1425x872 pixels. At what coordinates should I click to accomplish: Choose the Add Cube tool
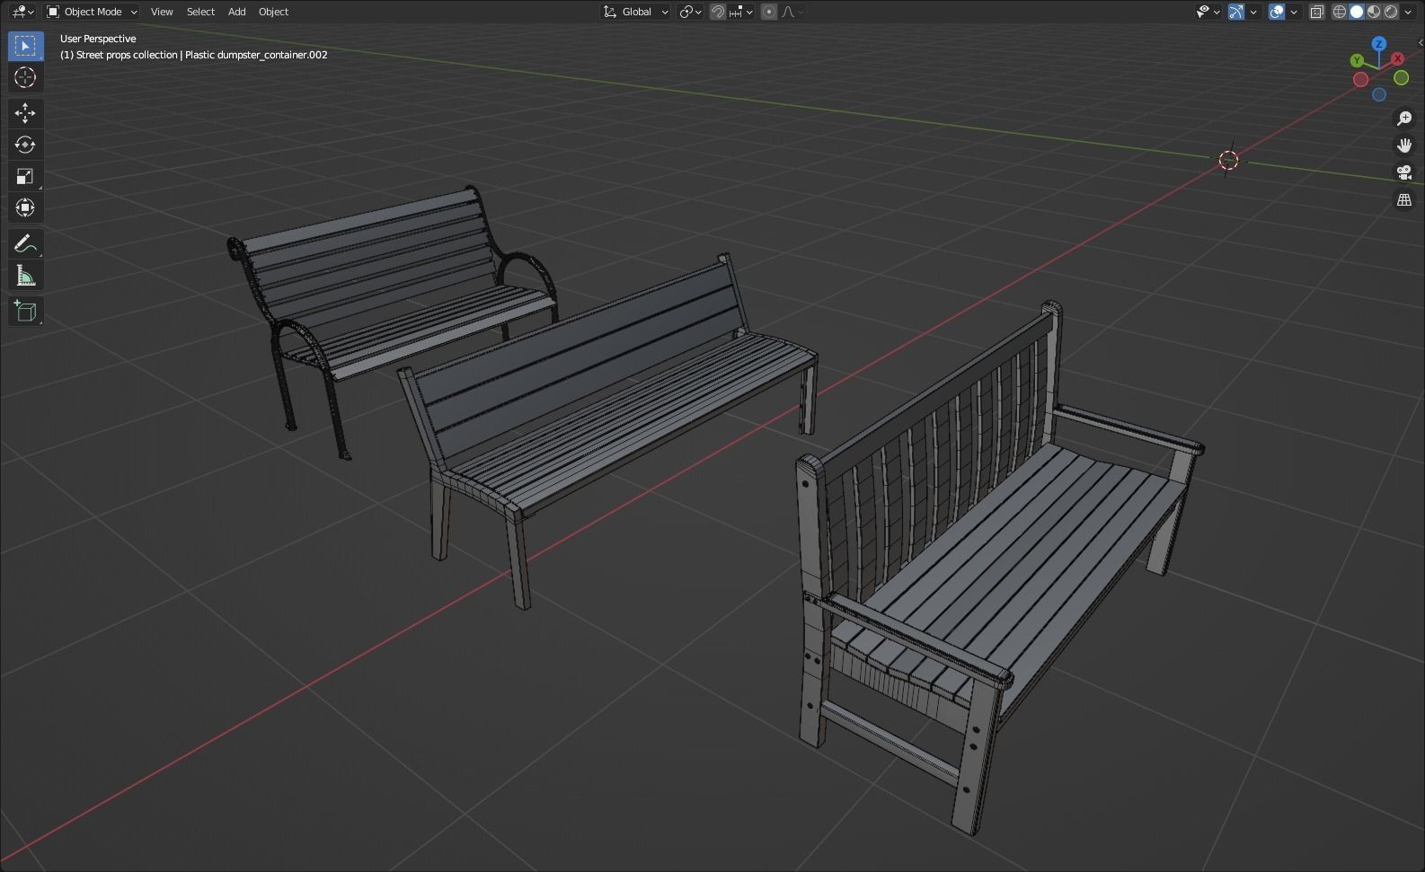pos(25,311)
